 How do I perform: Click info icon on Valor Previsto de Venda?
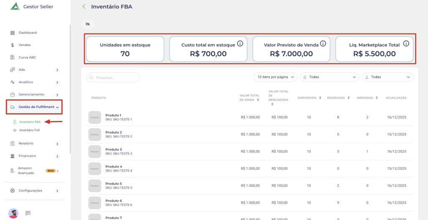(323, 44)
